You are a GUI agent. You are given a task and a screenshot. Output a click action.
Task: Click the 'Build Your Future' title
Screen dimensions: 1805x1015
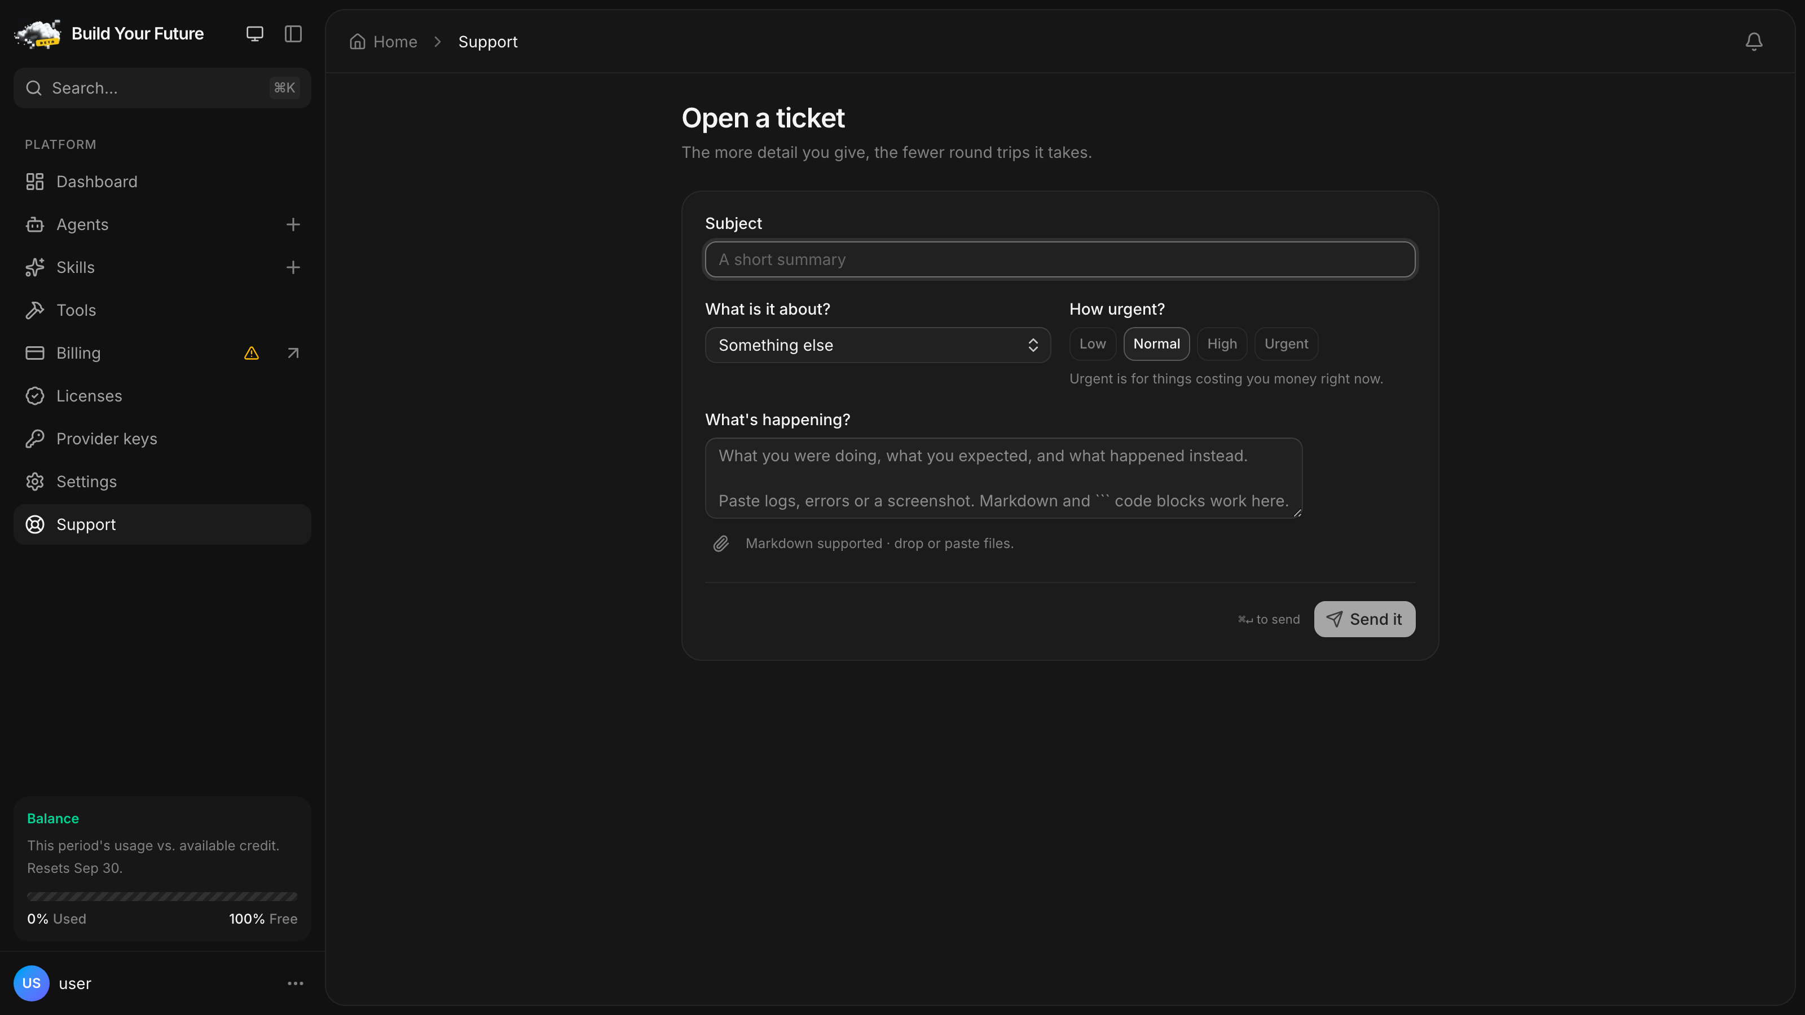(x=137, y=34)
